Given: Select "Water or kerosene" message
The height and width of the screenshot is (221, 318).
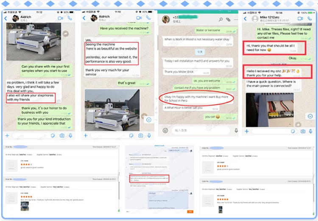Looking at the screenshot, I should pos(216,31).
